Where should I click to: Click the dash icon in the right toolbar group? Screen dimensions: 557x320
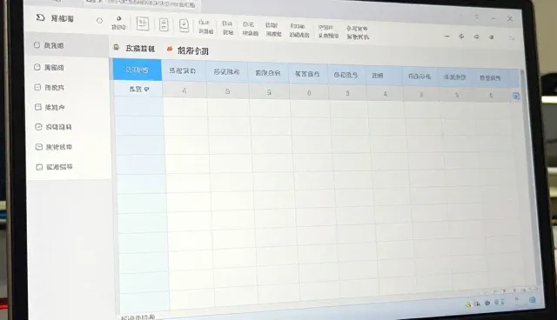point(447,37)
